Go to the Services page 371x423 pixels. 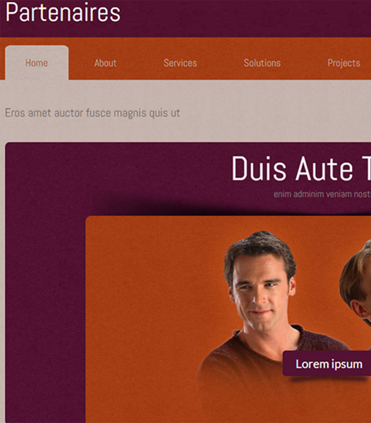coord(181,63)
